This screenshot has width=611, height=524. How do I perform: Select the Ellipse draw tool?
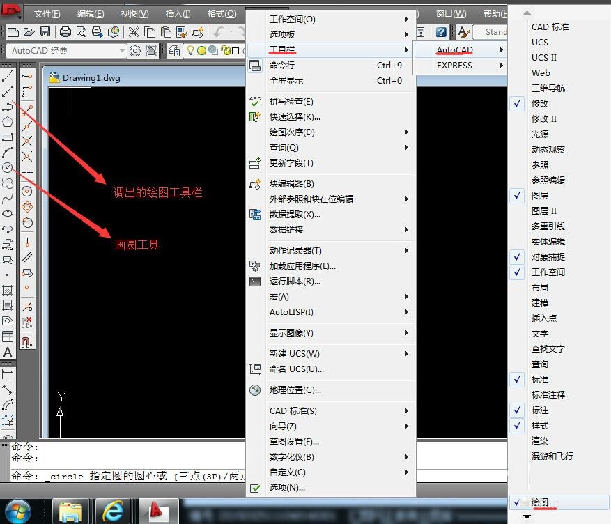(8, 213)
